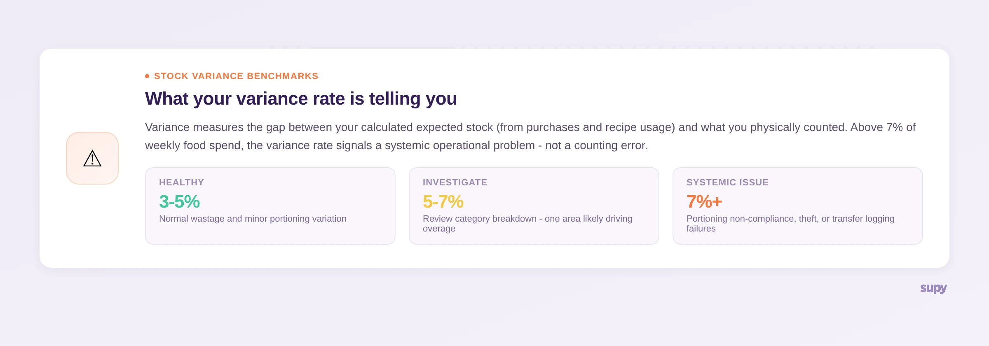Select the INVESTIGATE card label

(x=455, y=182)
